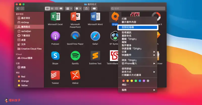The width and height of the screenshot is (202, 105).
Task: Apply the blue tag color dot
Action: (x=140, y=81)
